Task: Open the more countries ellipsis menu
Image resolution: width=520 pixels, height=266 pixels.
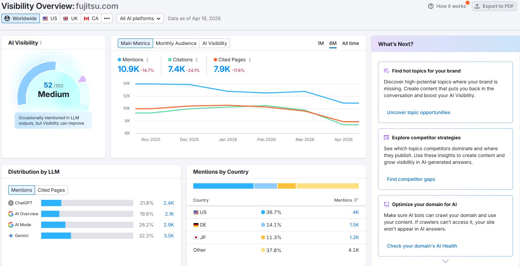Action: [x=107, y=18]
